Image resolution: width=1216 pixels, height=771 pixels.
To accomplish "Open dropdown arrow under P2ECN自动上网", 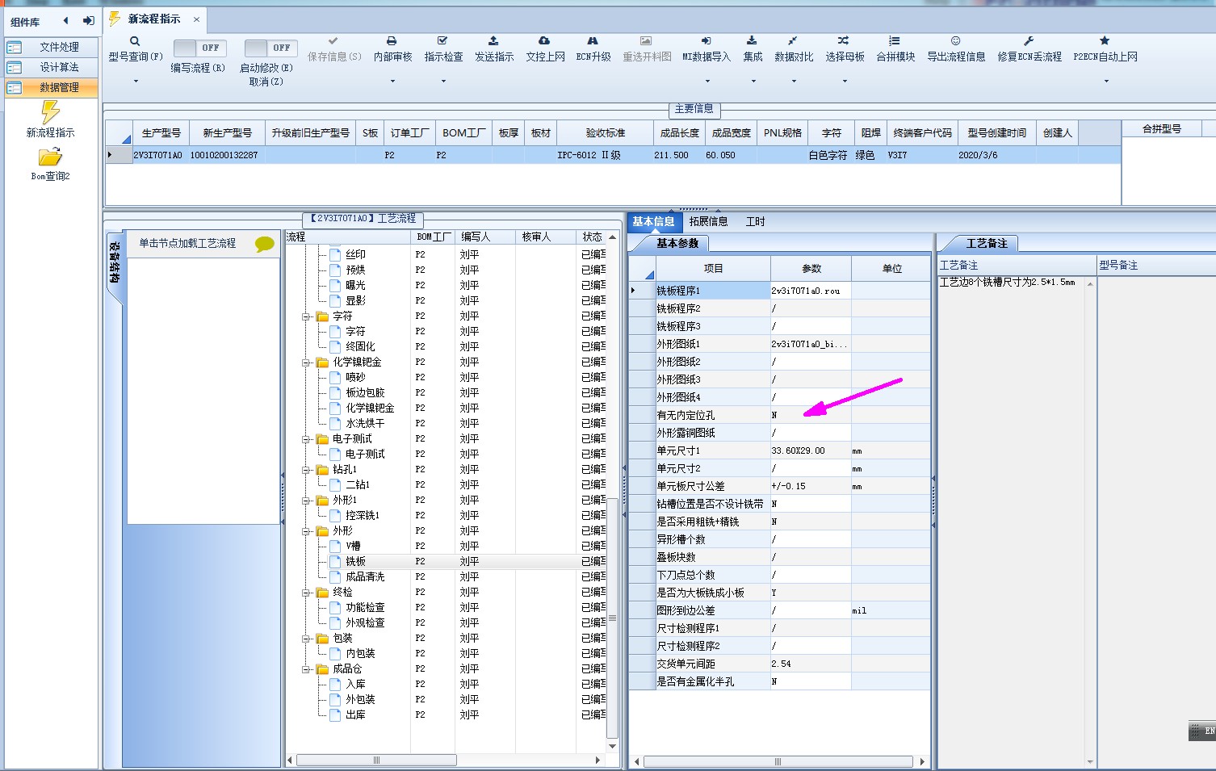I will click(x=1106, y=81).
